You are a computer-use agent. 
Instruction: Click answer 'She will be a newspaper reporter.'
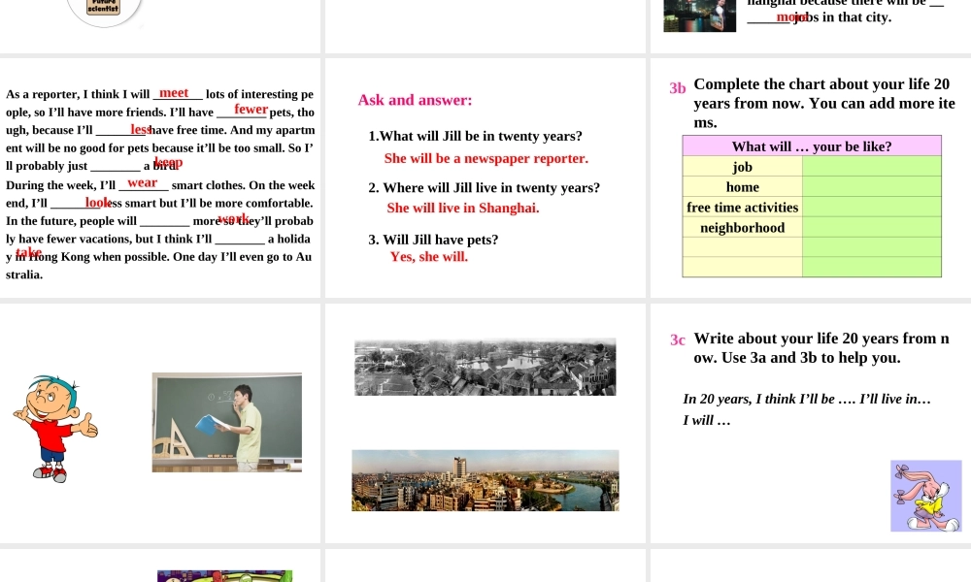point(486,158)
